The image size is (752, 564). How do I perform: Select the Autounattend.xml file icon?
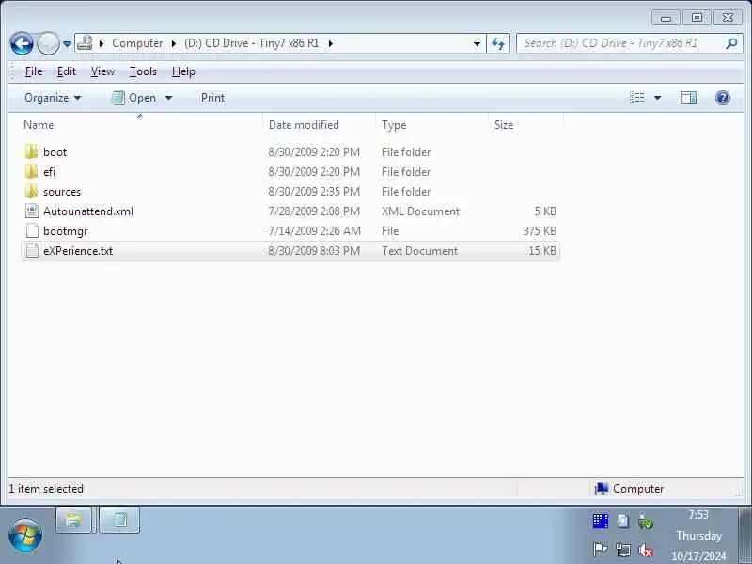[32, 211]
